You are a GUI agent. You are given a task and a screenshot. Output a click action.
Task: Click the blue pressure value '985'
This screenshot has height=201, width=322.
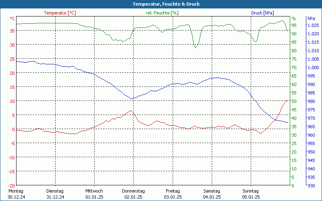311,93
